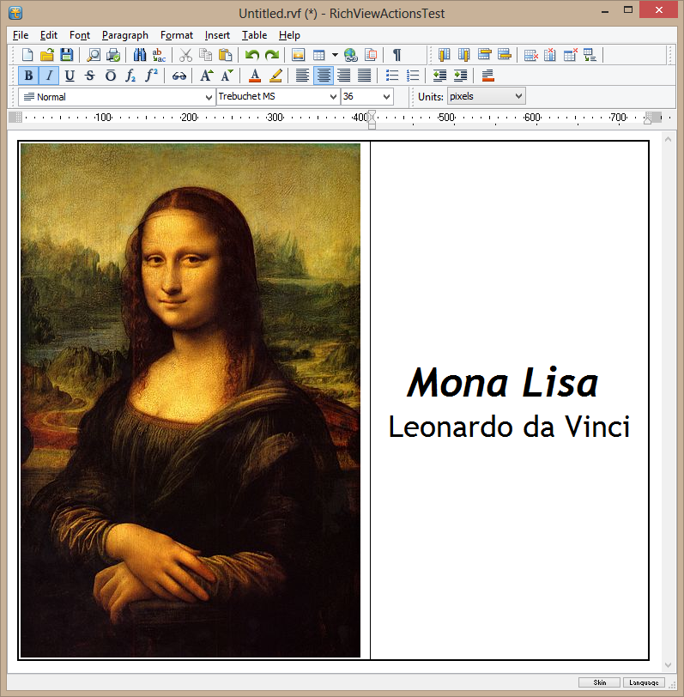Toggle the show paragraph marks button
684x697 pixels.
pyautogui.click(x=396, y=55)
